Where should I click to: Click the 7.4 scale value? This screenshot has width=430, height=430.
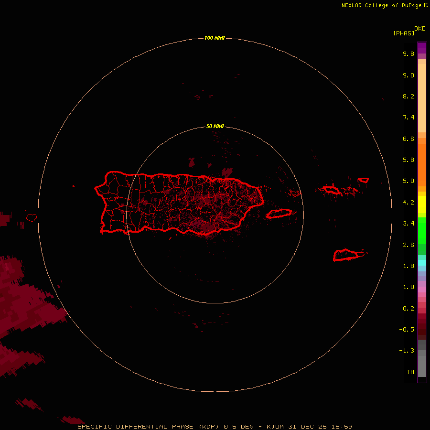click(x=408, y=118)
